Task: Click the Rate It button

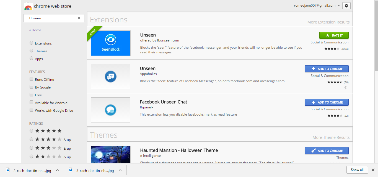Action: [334, 35]
